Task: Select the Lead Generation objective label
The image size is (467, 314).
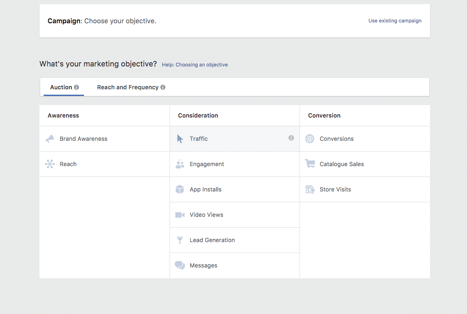Action: coord(212,240)
